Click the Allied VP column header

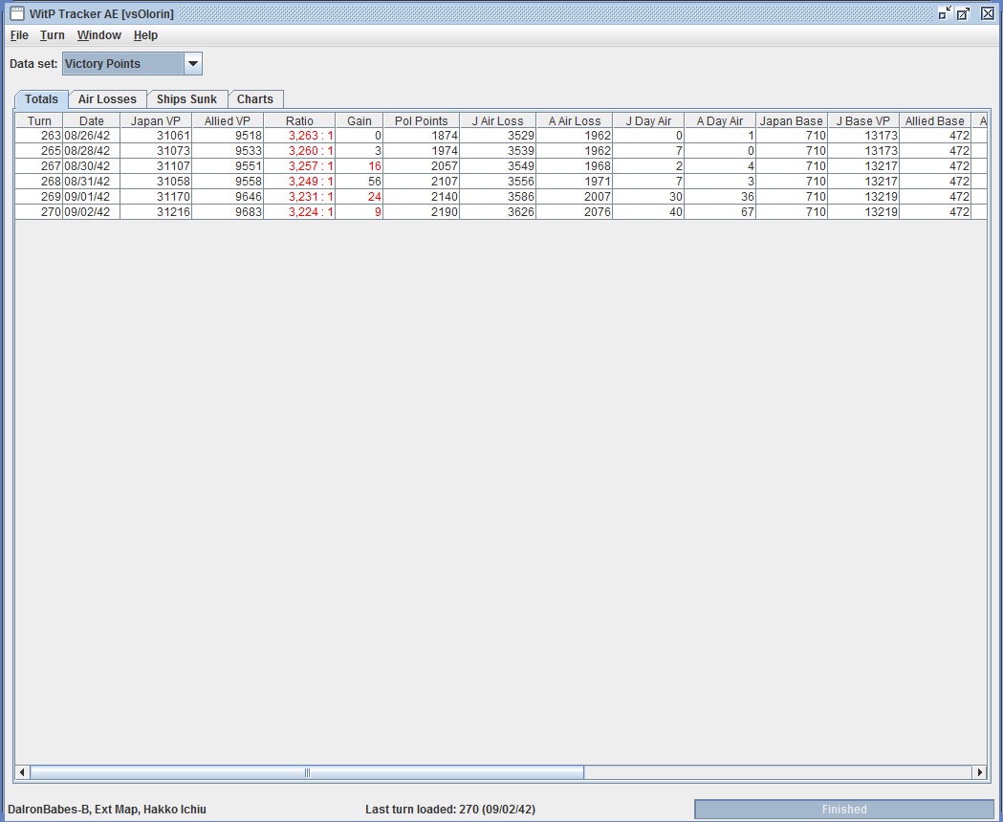tap(227, 120)
